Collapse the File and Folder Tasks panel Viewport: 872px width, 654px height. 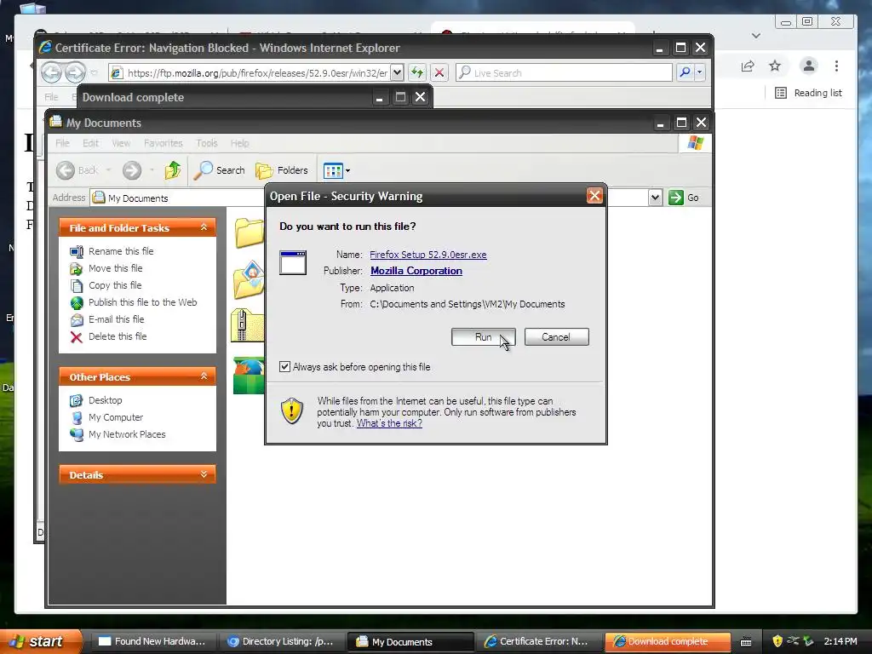tap(204, 227)
